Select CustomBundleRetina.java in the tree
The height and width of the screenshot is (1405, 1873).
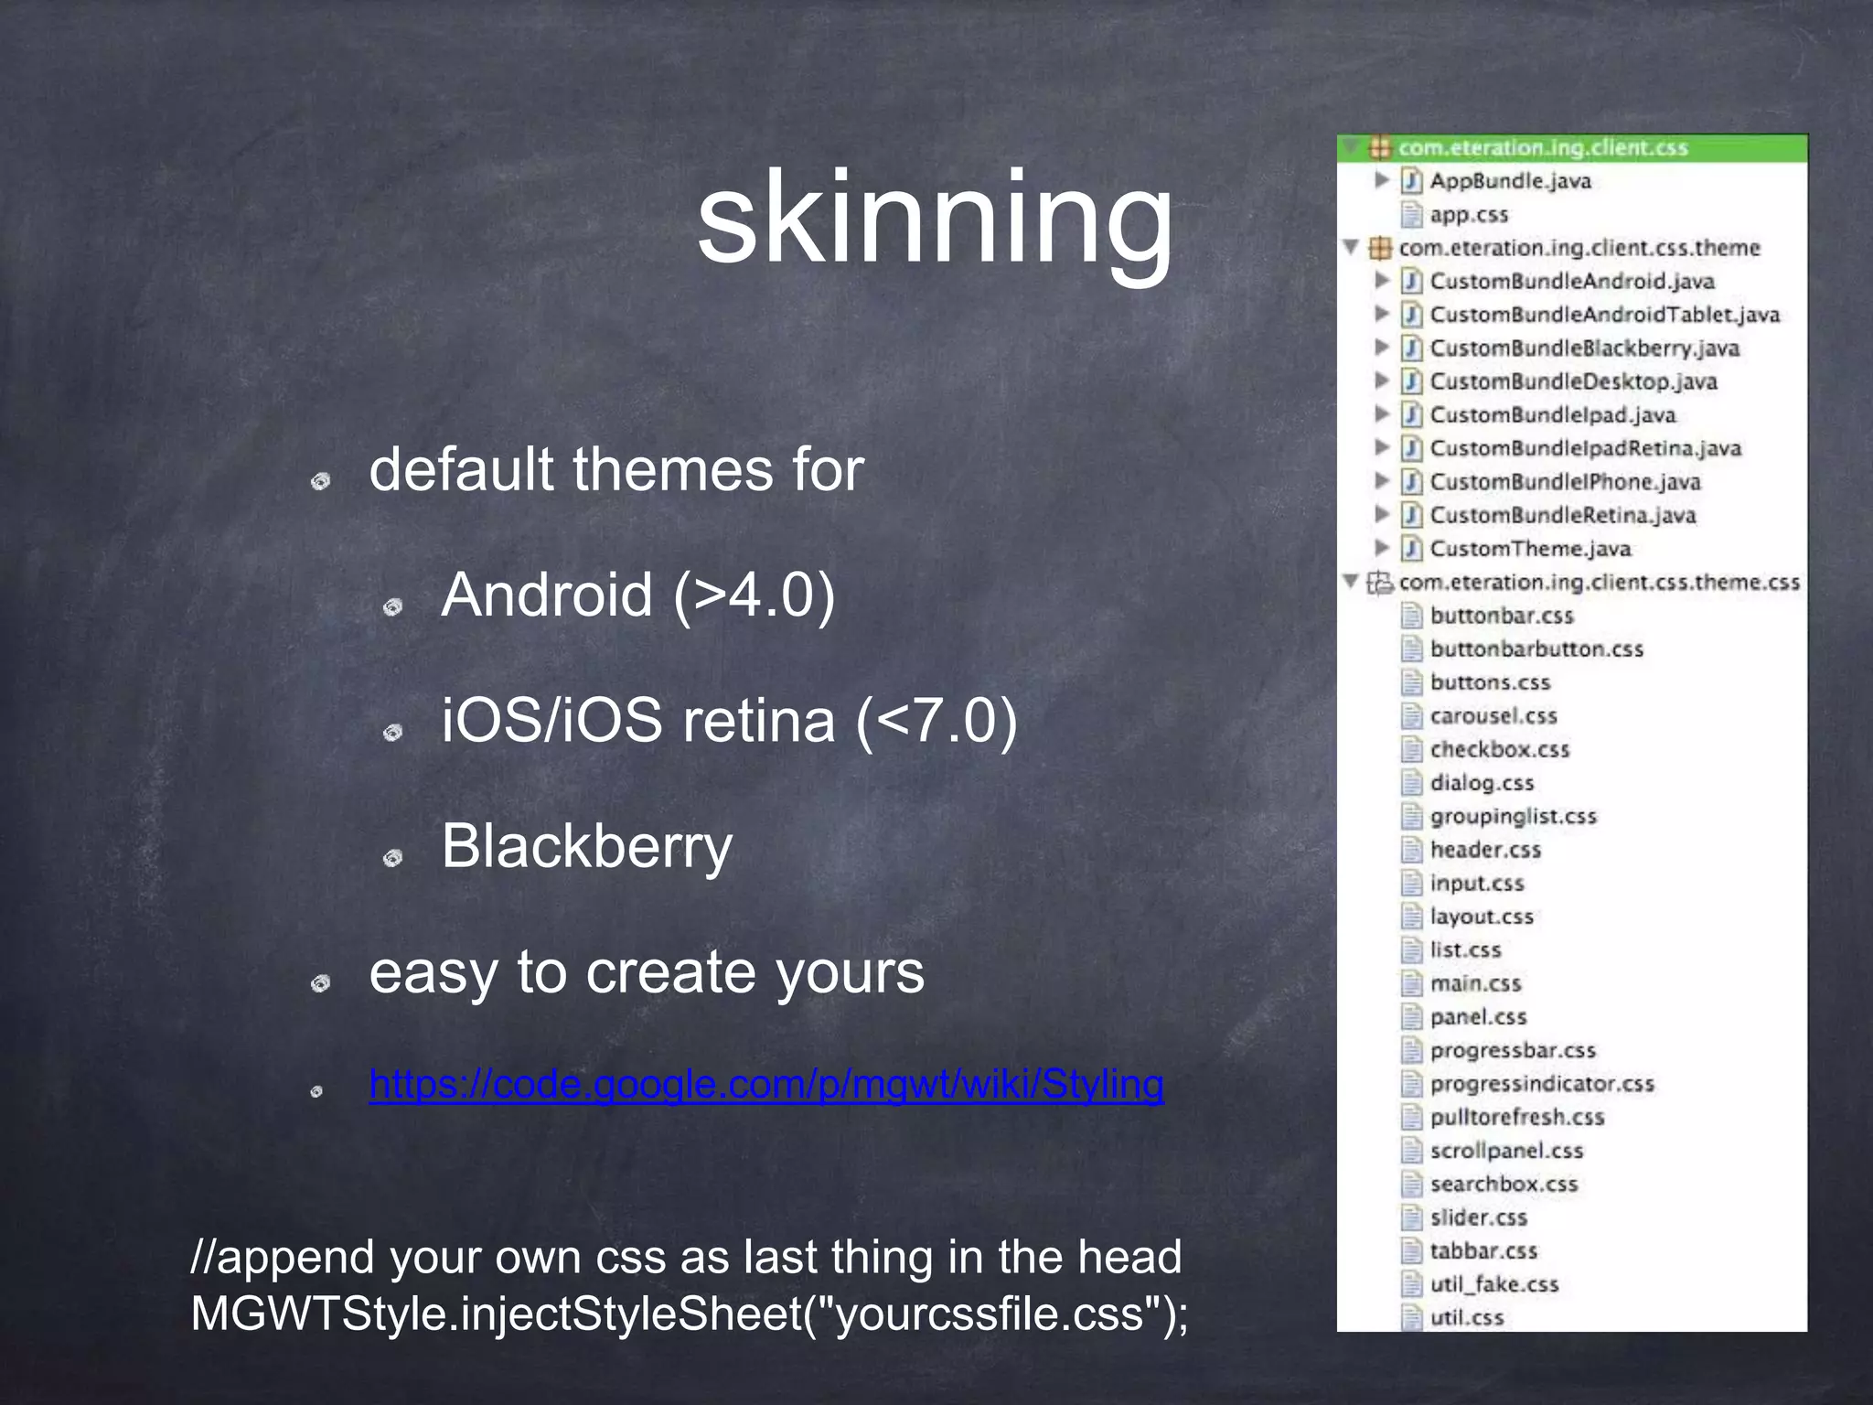coord(1563,515)
